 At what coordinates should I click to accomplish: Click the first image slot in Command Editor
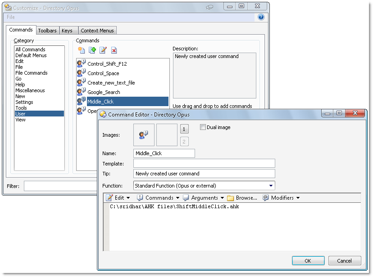(144, 135)
